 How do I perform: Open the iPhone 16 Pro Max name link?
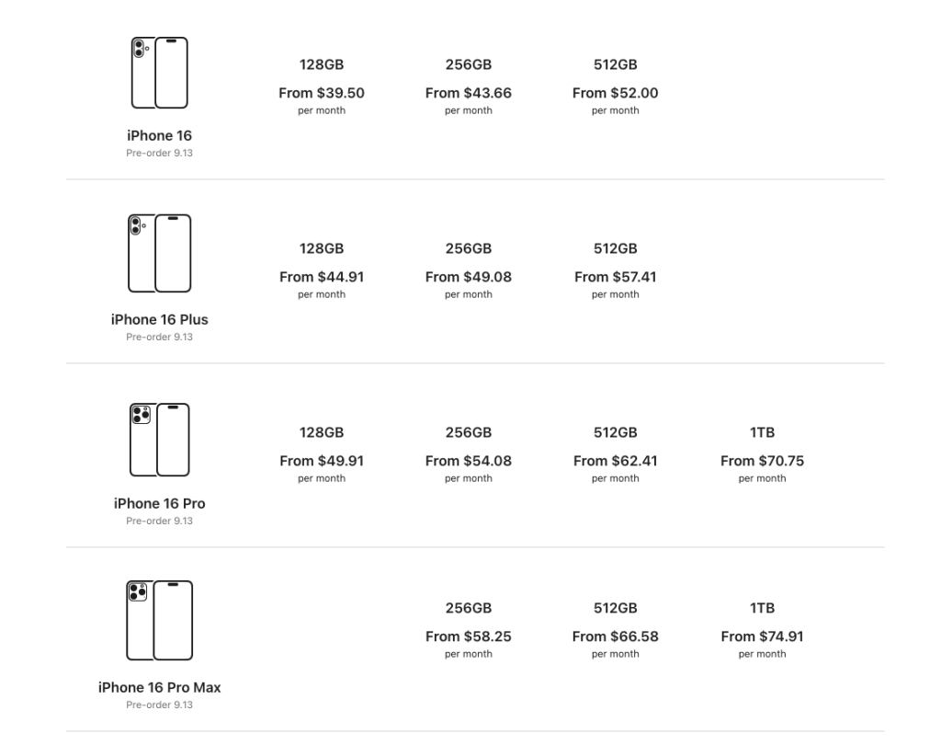(x=159, y=688)
